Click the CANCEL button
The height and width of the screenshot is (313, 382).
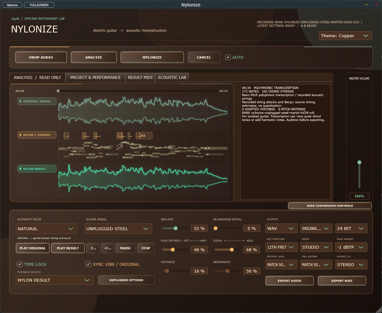204,57
